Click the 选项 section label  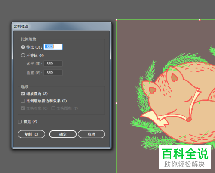point(25,87)
